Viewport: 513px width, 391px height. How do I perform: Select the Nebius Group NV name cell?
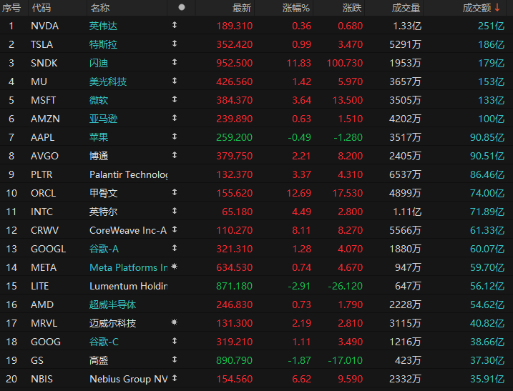(x=128, y=380)
